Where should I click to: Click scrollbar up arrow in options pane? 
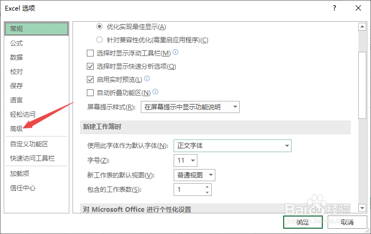pos(362,27)
